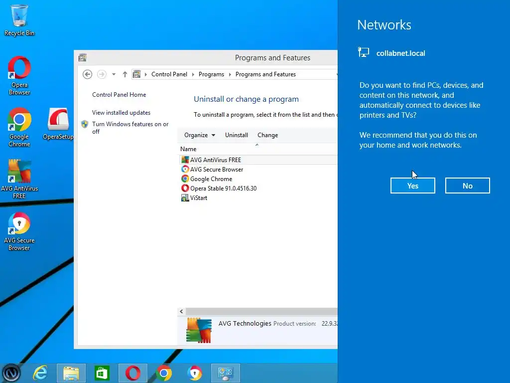Click the collabnet.local network name

tap(401, 53)
